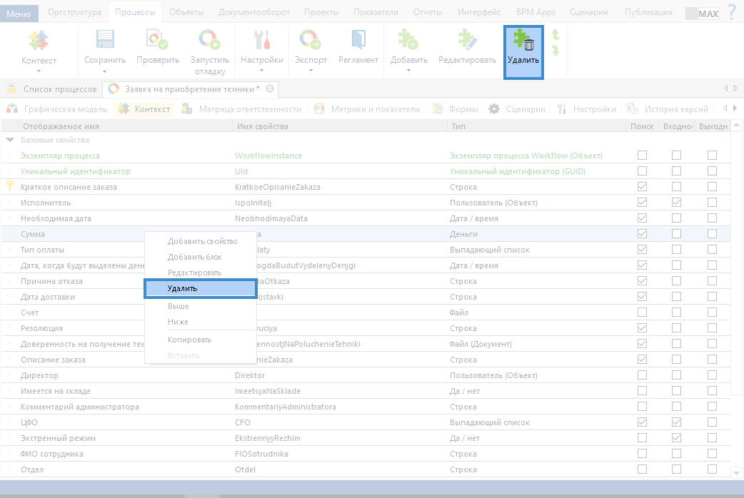Screen dimensions: 744x498
Task: Click the Проверить check icon
Action: (157, 41)
